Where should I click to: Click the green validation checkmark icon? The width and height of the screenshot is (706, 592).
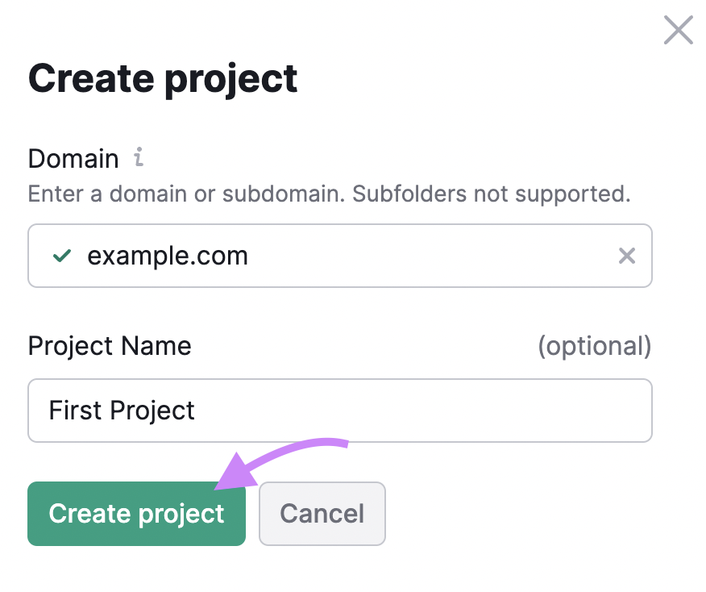[x=60, y=256]
